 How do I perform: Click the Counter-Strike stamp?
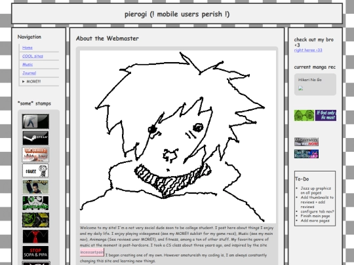click(35, 121)
